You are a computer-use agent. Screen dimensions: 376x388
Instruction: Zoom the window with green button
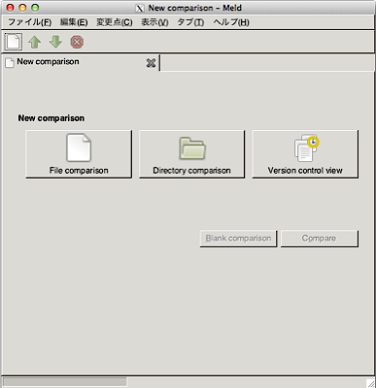click(35, 8)
